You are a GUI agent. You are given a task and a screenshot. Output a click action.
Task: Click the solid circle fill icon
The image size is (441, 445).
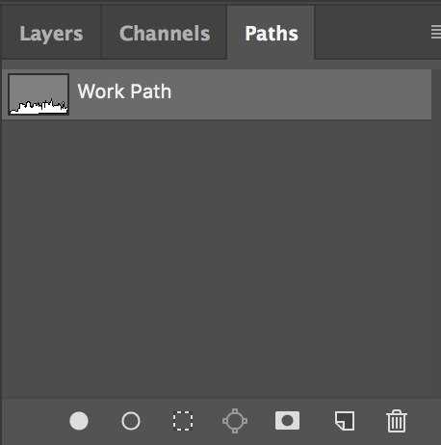[79, 421]
